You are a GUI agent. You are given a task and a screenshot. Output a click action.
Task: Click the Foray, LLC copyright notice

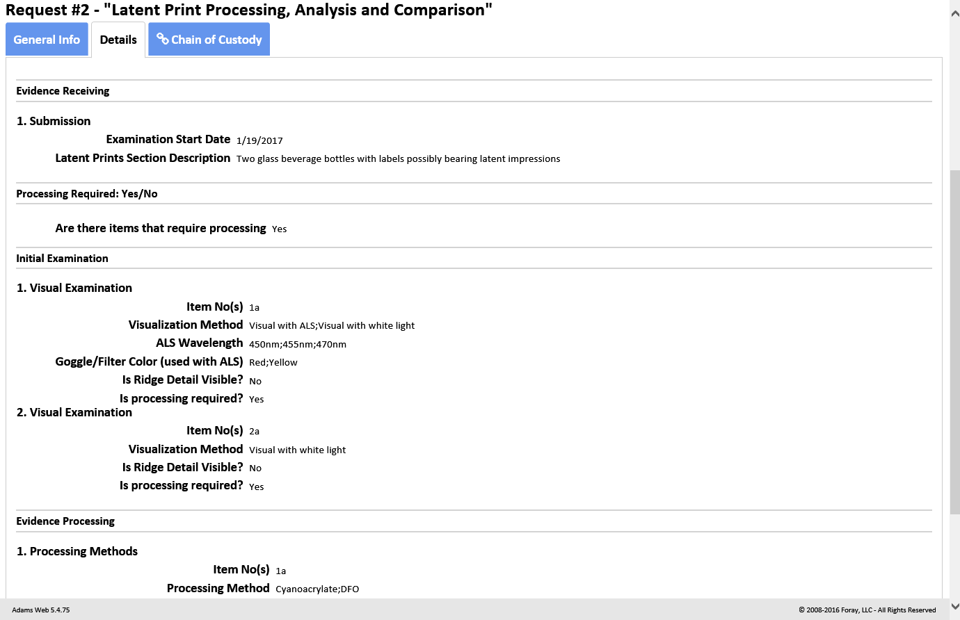(867, 610)
